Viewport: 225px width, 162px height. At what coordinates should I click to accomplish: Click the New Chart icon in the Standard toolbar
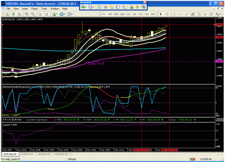[82, 7]
